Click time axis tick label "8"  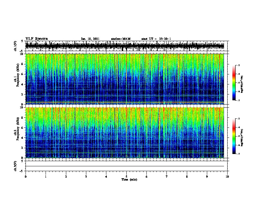click(187, 177)
